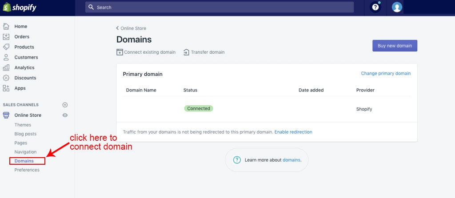
Task: Open Orders in sidebar
Action: 22,36
